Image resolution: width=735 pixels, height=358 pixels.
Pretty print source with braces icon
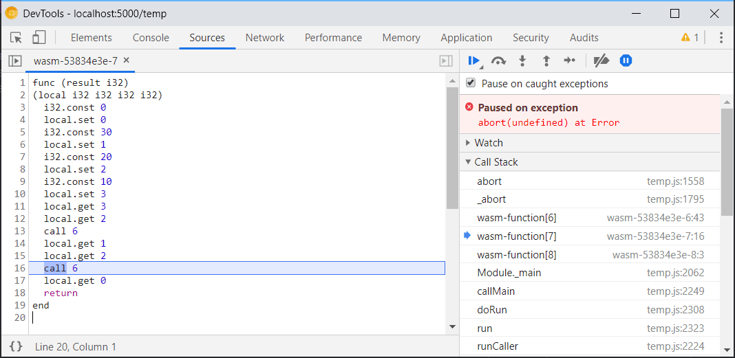point(16,346)
